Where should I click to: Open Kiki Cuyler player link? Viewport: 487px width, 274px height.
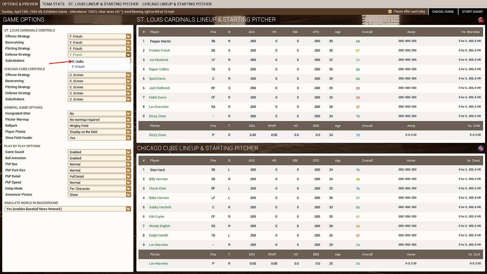(157, 217)
